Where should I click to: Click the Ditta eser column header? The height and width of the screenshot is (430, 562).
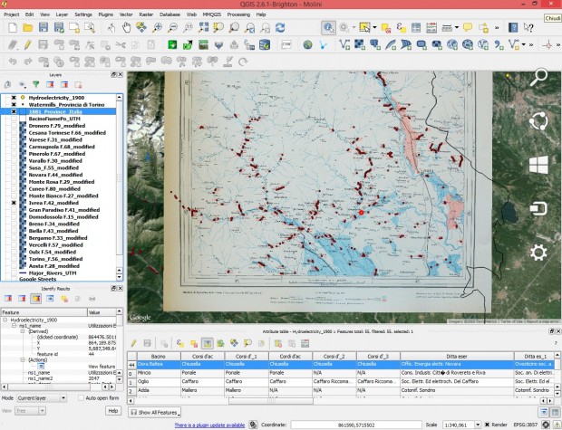pos(457,357)
